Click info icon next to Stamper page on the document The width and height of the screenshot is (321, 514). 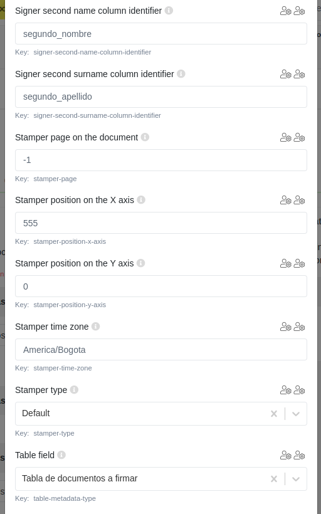coord(145,137)
